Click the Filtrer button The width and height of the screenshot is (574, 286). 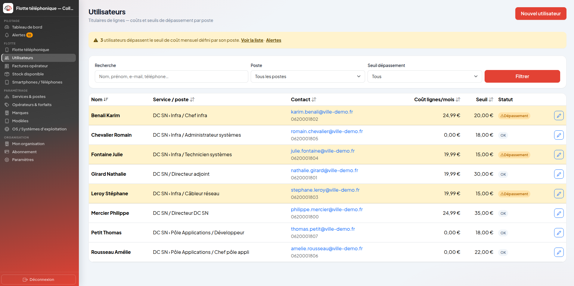(522, 76)
